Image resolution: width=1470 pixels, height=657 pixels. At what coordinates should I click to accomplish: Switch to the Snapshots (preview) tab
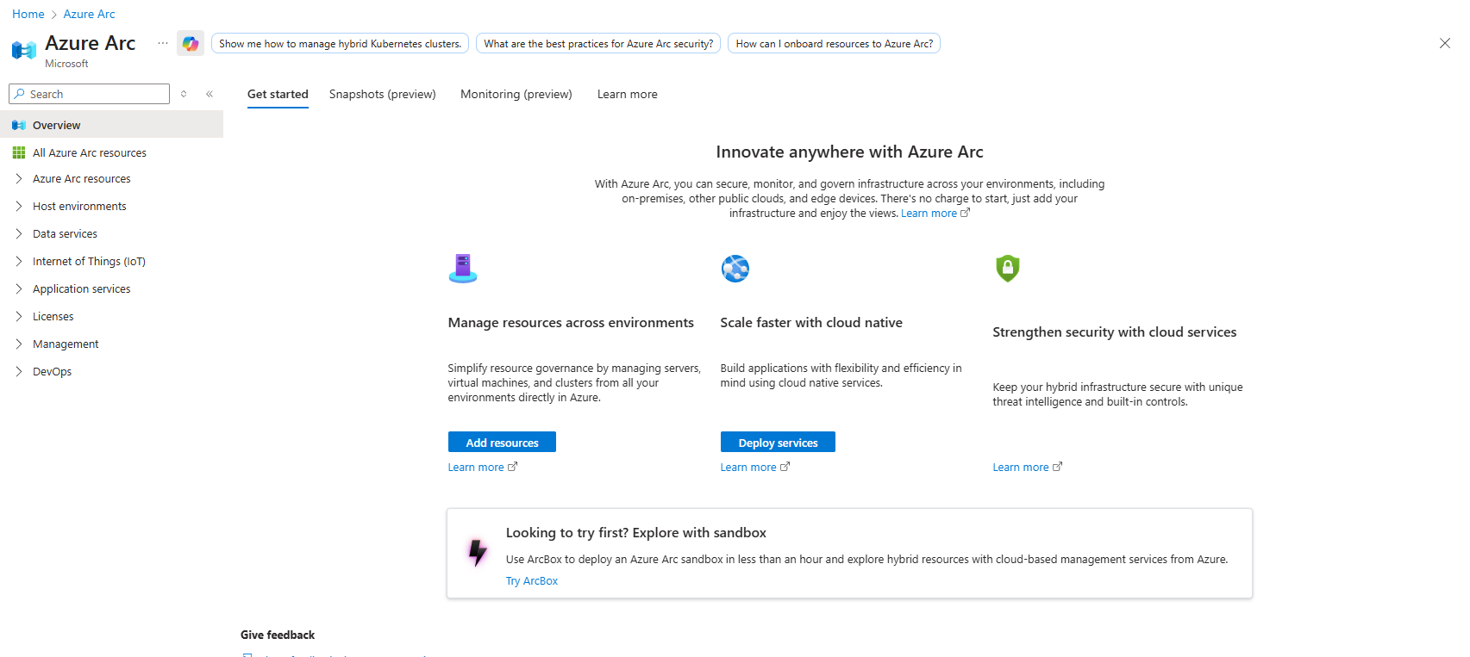point(382,94)
